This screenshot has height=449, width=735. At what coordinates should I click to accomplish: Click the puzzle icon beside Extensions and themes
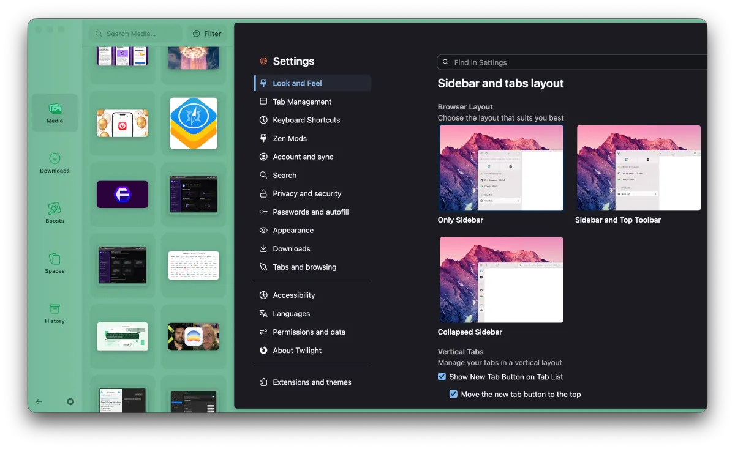263,382
